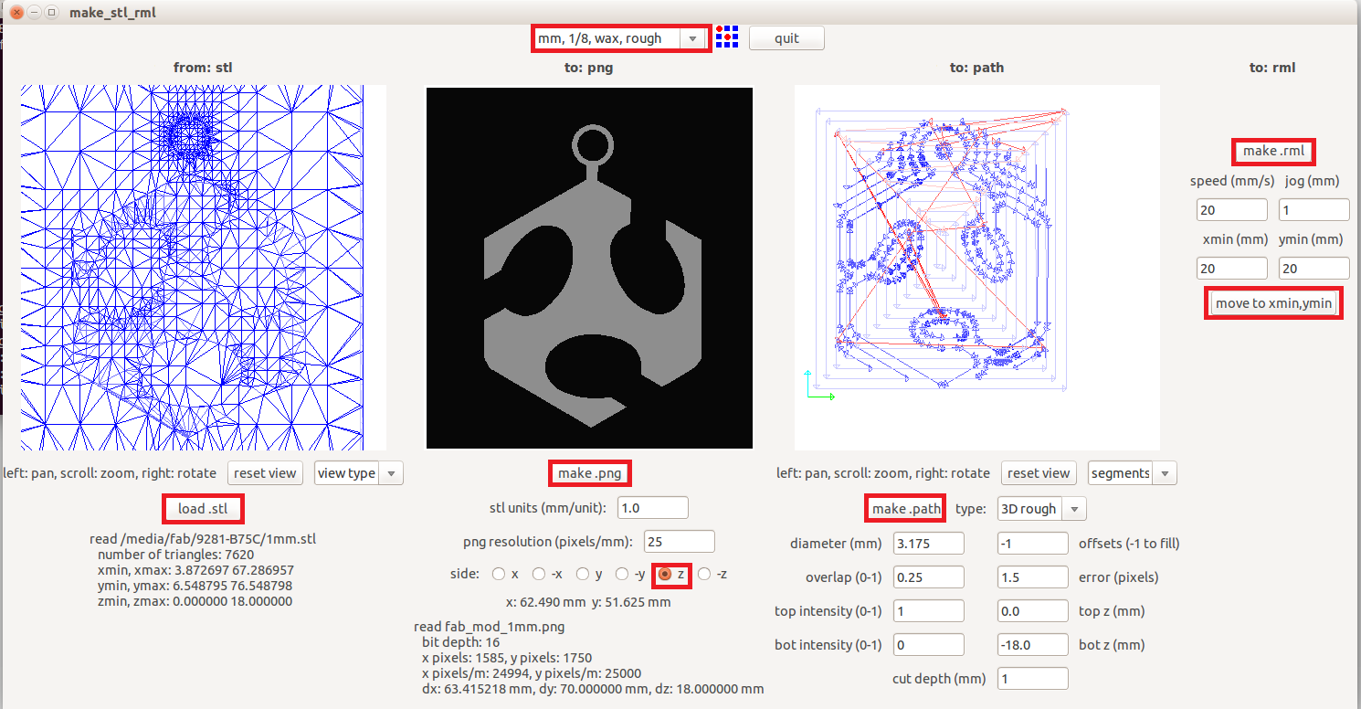Click the blue stl mesh preview
The width and height of the screenshot is (1361, 709).
point(203,268)
